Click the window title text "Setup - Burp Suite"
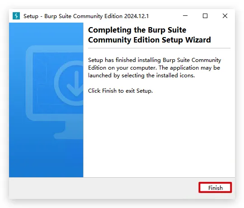Viewport: 244px width, 208px height. tap(47, 16)
